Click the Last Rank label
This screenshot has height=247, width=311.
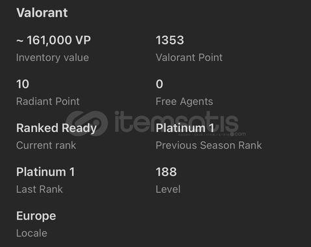(40, 189)
